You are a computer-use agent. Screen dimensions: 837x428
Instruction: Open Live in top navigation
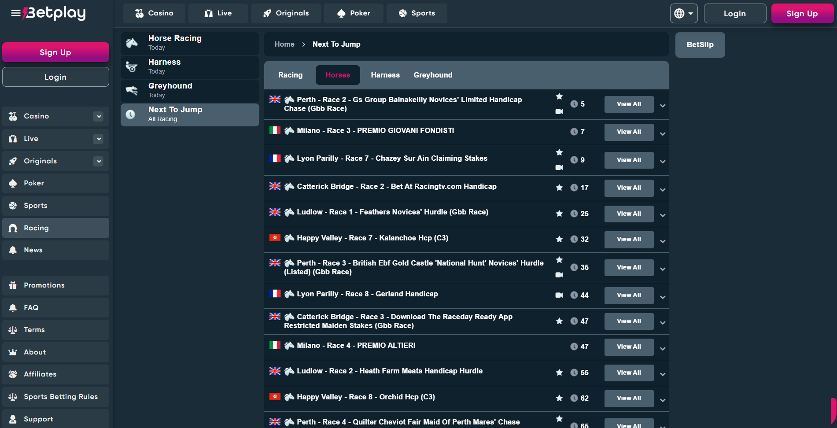coord(218,13)
